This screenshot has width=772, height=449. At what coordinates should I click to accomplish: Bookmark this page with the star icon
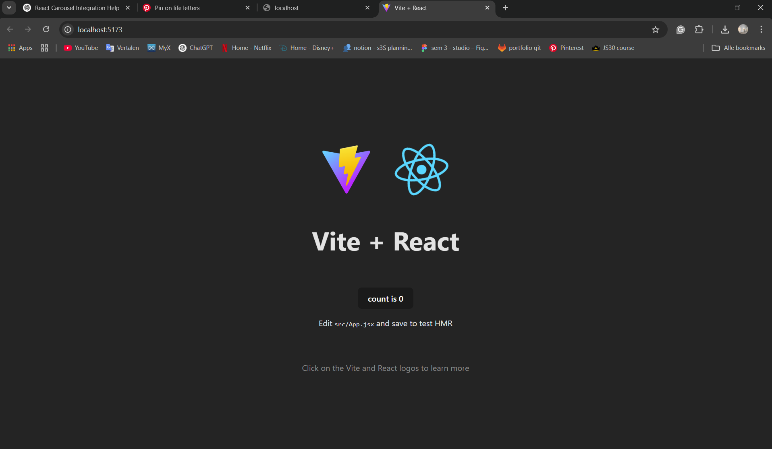656,29
